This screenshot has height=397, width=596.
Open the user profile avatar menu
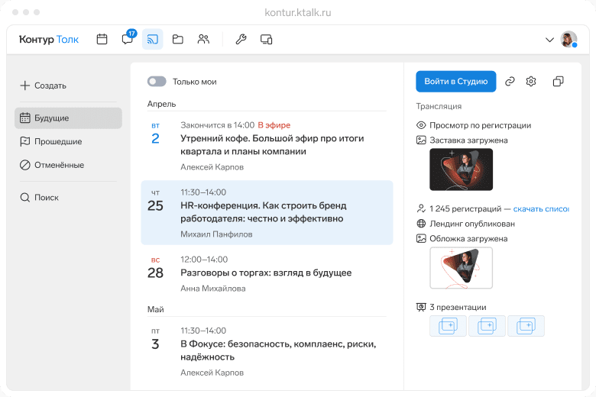[568, 40]
